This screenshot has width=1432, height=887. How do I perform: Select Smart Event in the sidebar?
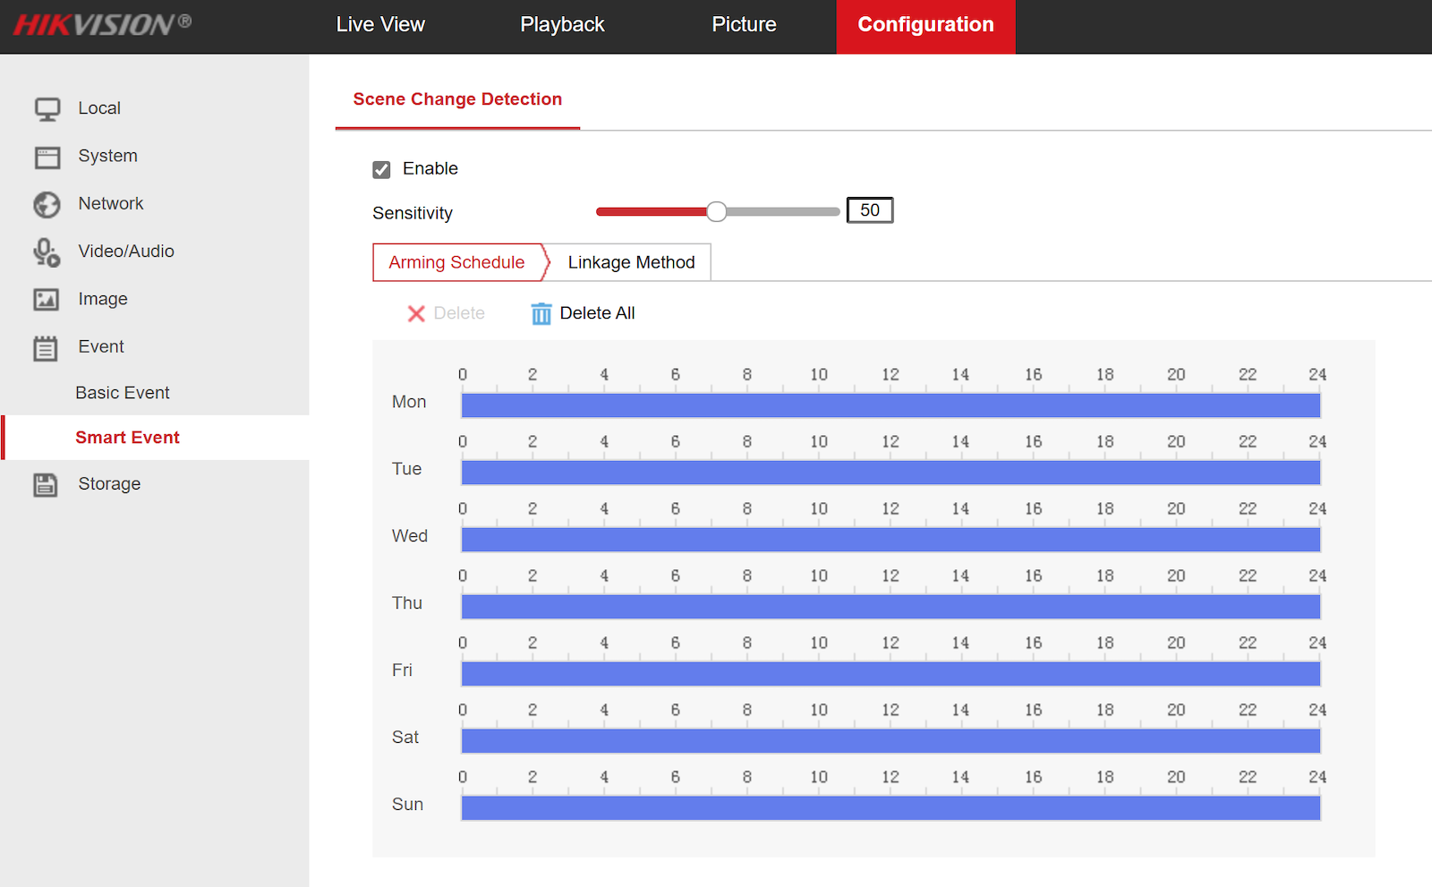coord(127,438)
